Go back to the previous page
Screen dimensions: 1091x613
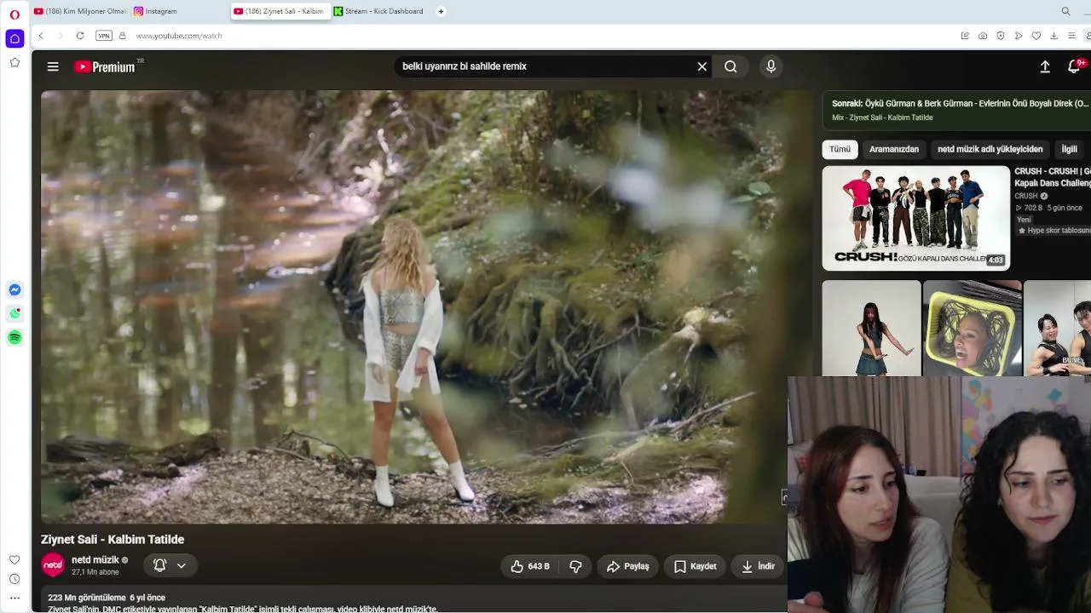(41, 36)
